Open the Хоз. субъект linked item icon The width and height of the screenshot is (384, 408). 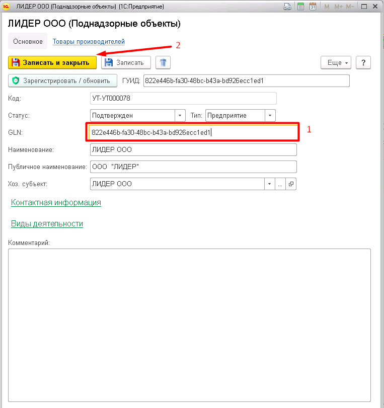point(291,184)
